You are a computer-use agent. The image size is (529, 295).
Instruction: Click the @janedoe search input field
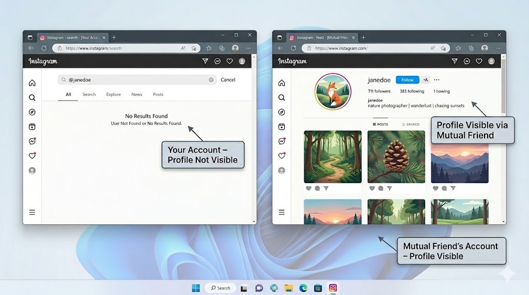(137, 80)
